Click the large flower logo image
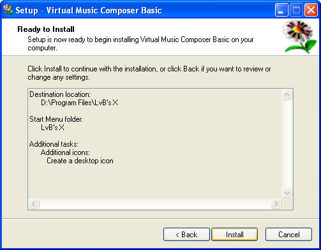This screenshot has width=321, height=250. pos(300,36)
